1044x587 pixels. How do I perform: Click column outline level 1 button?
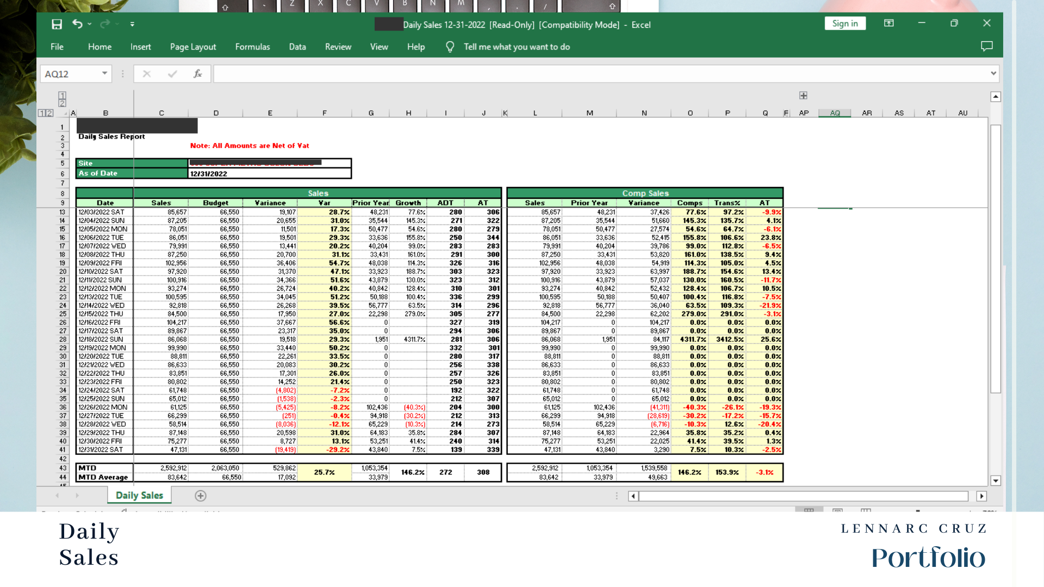coord(62,96)
